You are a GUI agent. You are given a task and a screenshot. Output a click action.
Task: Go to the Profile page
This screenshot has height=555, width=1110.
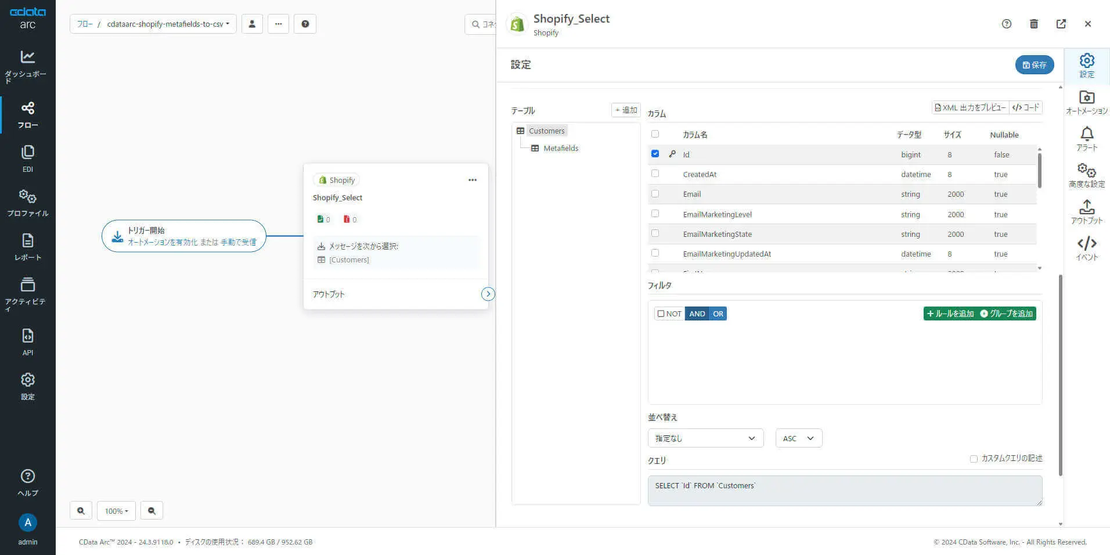click(27, 203)
